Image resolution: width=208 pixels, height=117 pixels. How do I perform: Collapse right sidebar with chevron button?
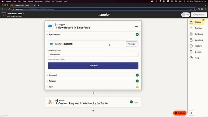click(x=191, y=113)
